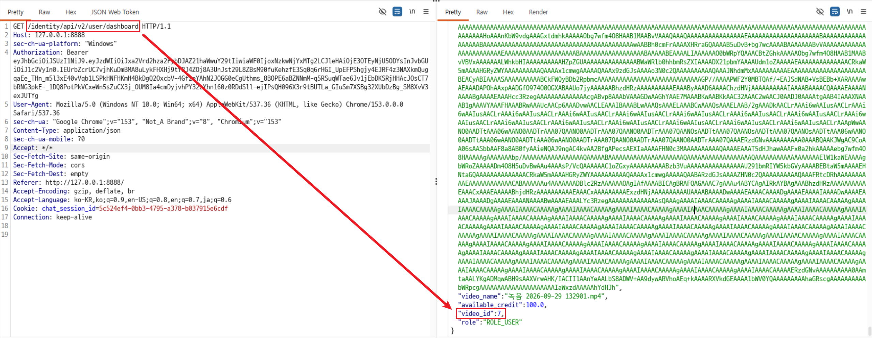Viewport: 872px width, 338px height.
Task: Click the role ROLE_USER line
Action: [x=490, y=322]
